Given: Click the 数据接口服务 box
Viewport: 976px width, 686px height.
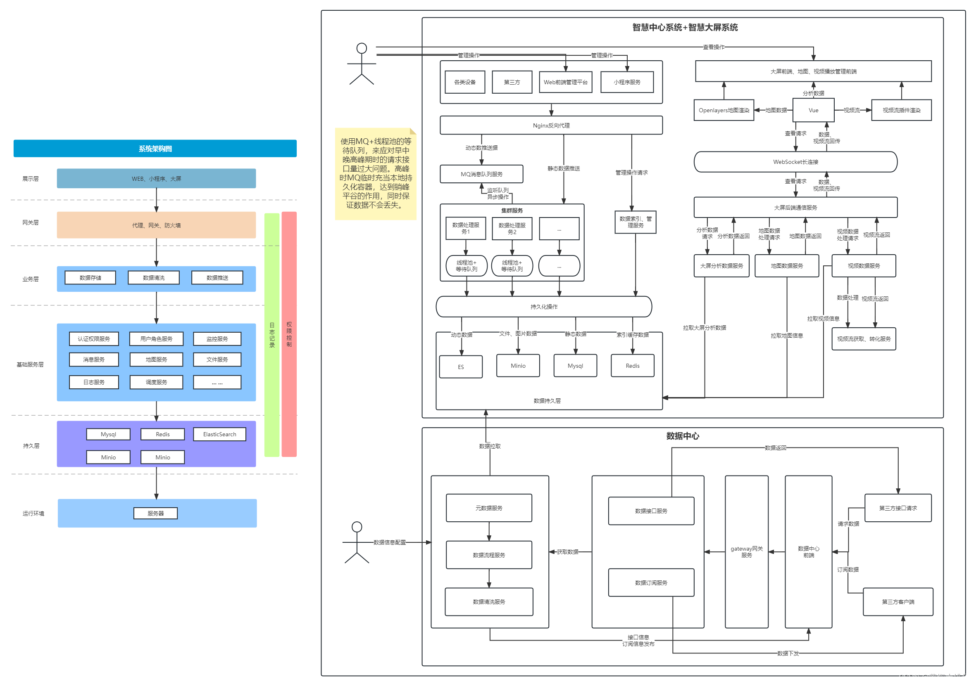Looking at the screenshot, I should coord(651,511).
